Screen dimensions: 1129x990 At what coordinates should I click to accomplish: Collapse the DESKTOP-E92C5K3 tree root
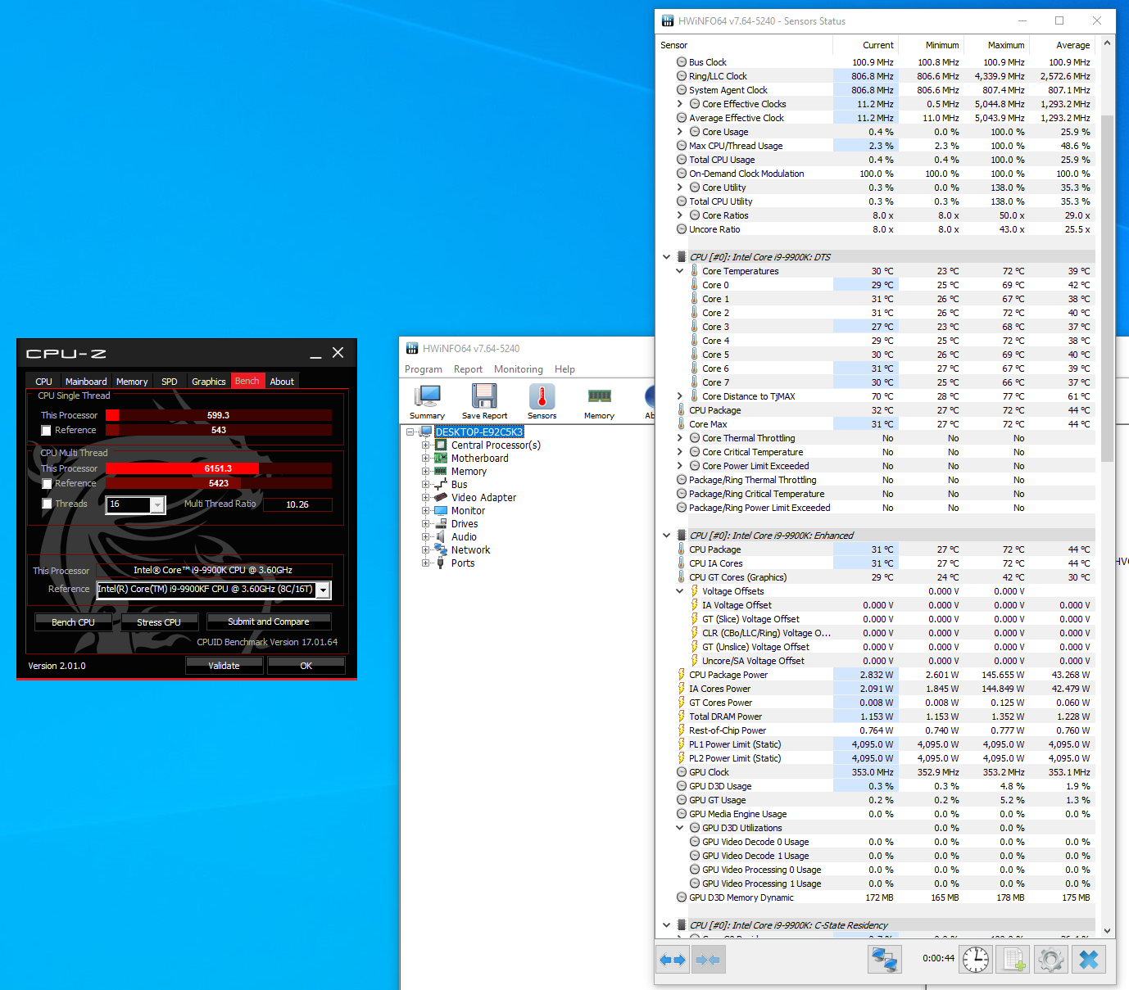(410, 432)
